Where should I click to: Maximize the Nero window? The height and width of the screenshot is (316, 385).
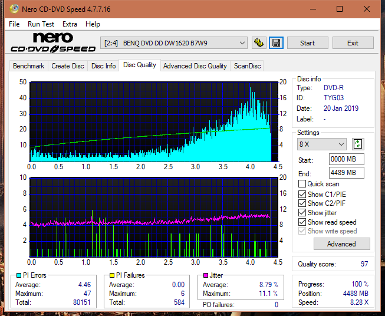pyautogui.click(x=340, y=9)
